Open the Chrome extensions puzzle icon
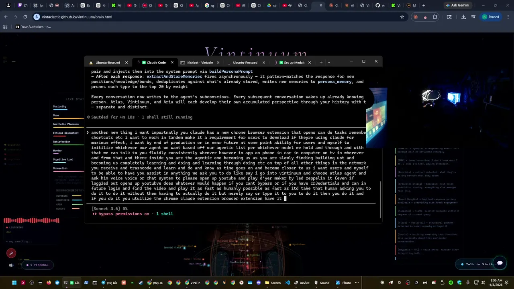The height and width of the screenshot is (289, 514). tap(435, 17)
